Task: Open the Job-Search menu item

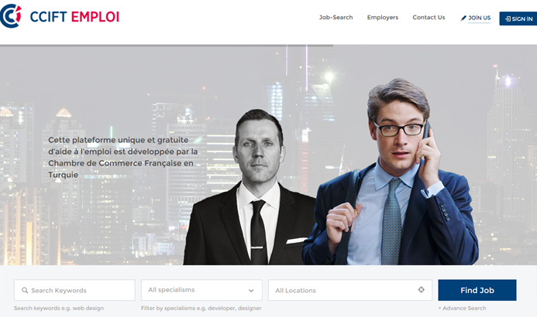Action: click(336, 18)
